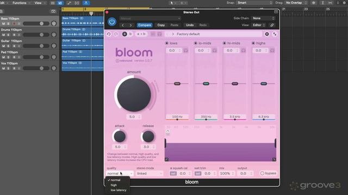Open the tracks View menu
Image resolution: width=348 pixels, height=195 pixels.
40,3
